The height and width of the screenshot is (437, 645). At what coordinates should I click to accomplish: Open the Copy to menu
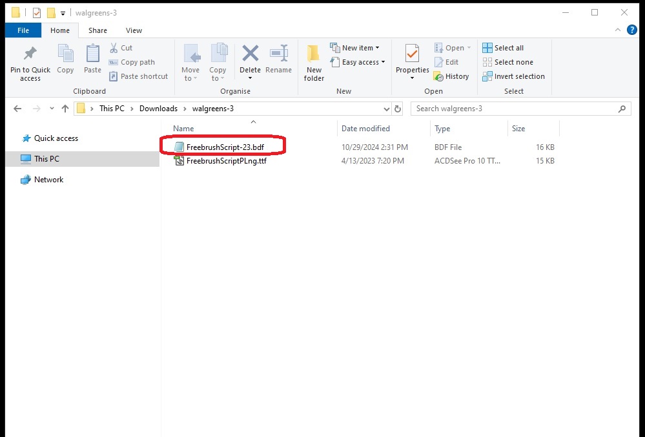[x=218, y=63]
